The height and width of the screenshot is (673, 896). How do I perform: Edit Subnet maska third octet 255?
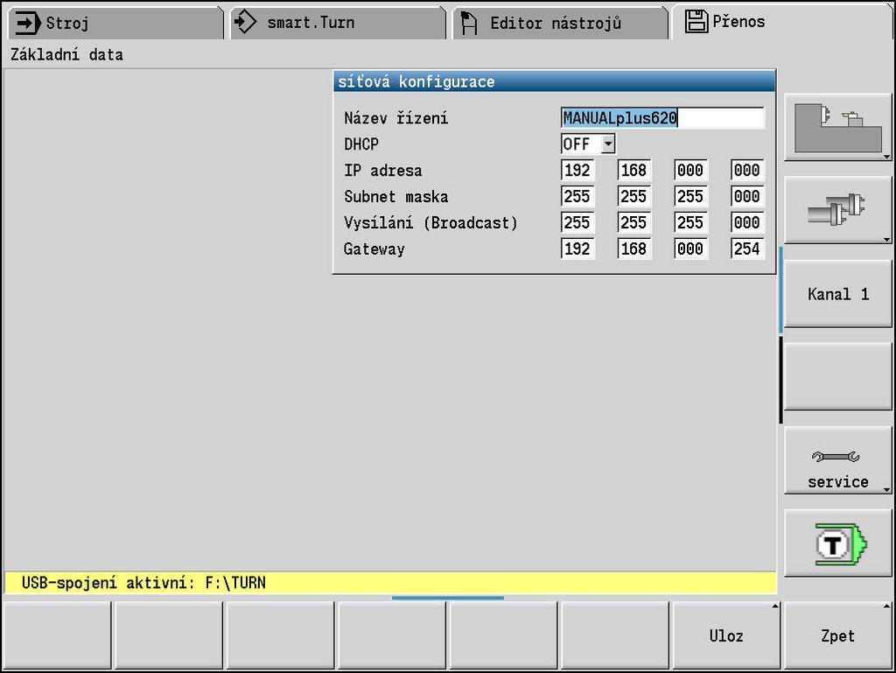(x=691, y=197)
